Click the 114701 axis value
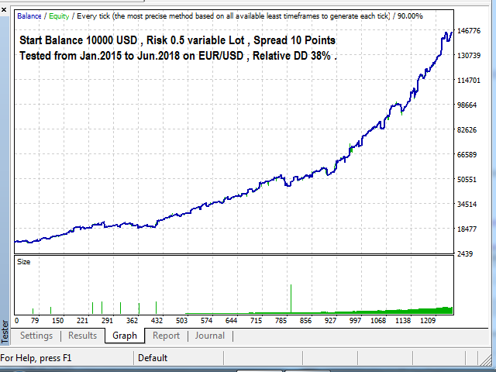The width and height of the screenshot is (496, 372). pyautogui.click(x=469, y=81)
